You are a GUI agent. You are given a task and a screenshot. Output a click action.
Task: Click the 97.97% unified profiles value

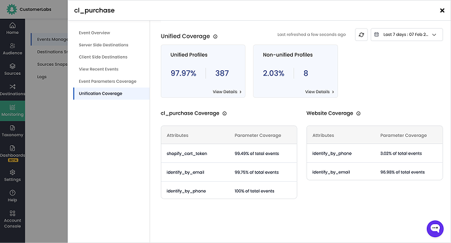pyautogui.click(x=183, y=74)
